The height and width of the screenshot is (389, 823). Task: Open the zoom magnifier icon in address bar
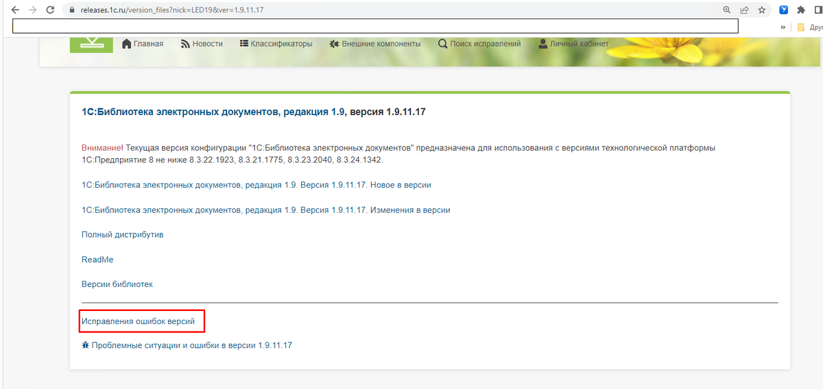click(x=727, y=10)
